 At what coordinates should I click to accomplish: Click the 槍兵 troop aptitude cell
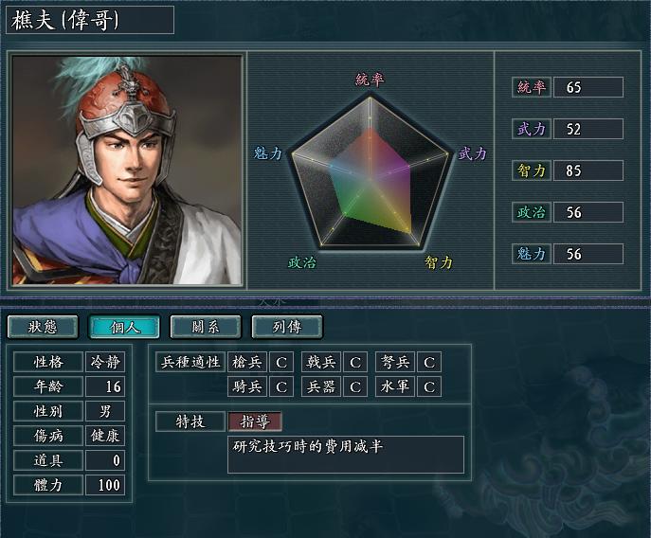(247, 362)
